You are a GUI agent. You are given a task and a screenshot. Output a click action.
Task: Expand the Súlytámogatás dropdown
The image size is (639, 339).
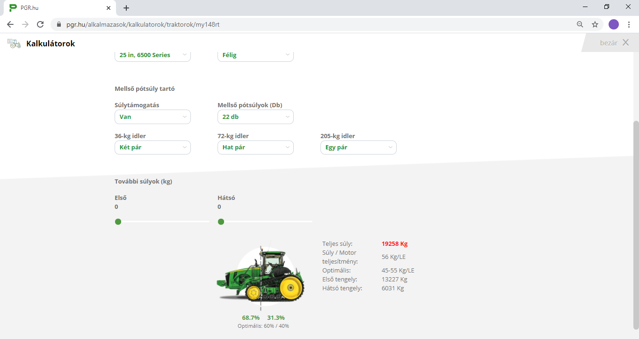(152, 117)
